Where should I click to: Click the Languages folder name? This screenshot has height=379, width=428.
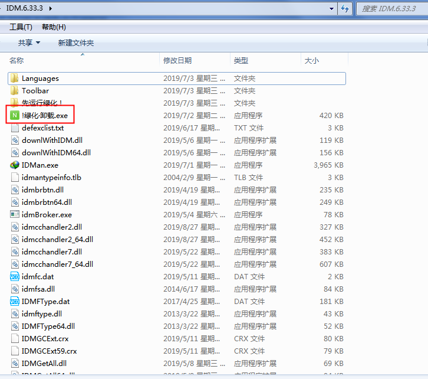click(40, 79)
